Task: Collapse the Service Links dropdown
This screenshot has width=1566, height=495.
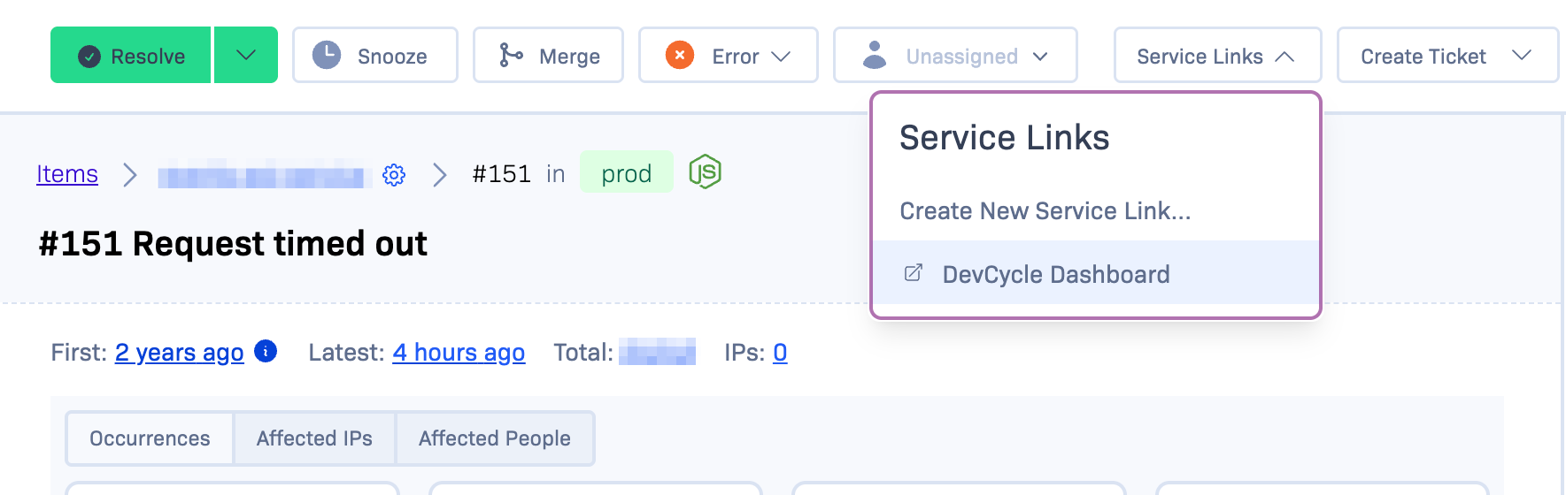Action: tap(1216, 56)
